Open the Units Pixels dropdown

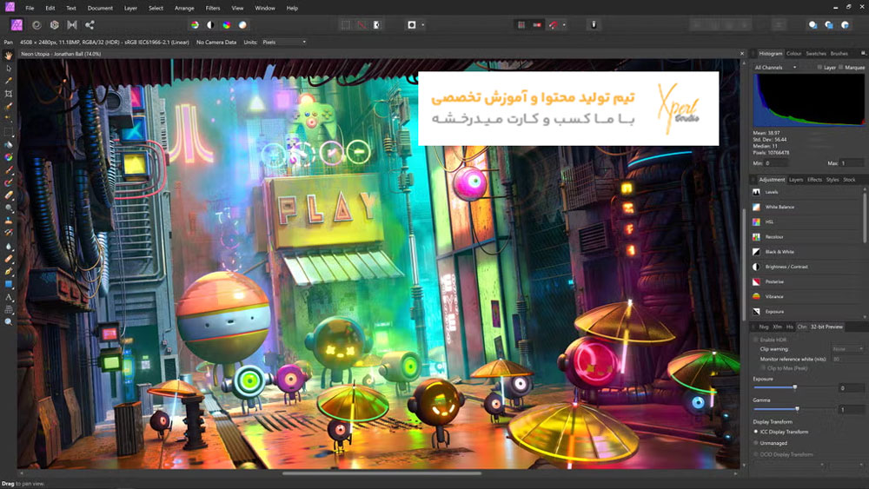(284, 42)
